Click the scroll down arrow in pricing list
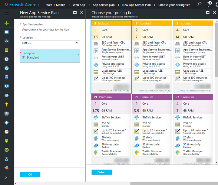The width and height of the screenshot is (218, 185). pyautogui.click(x=216, y=163)
